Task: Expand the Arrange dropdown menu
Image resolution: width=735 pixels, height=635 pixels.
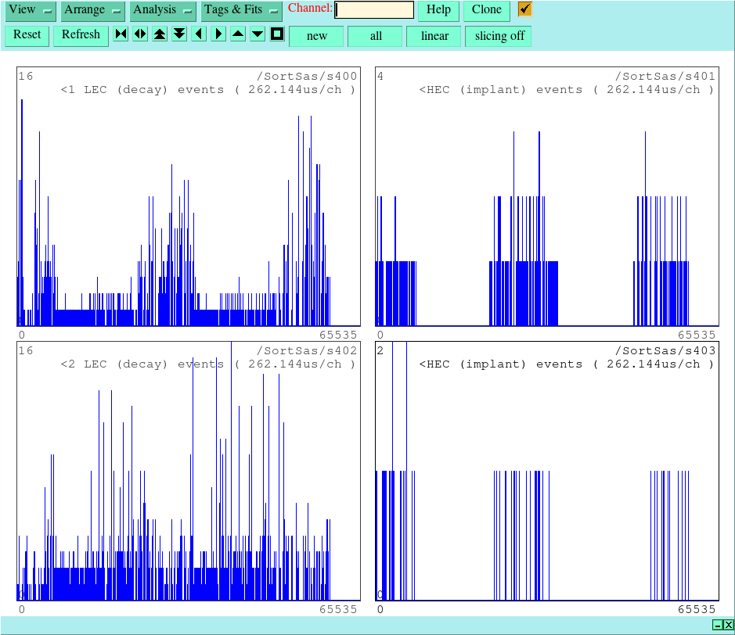Action: (93, 10)
